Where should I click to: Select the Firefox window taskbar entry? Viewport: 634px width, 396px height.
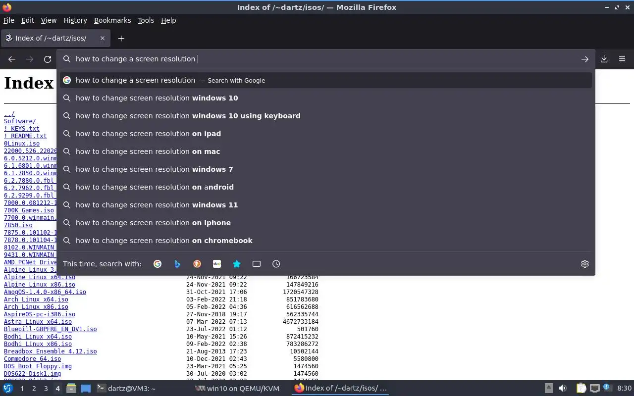341,389
